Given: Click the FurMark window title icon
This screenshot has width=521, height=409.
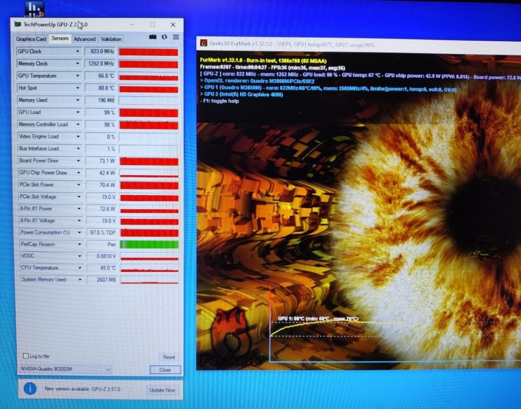Looking at the screenshot, I should coord(203,44).
